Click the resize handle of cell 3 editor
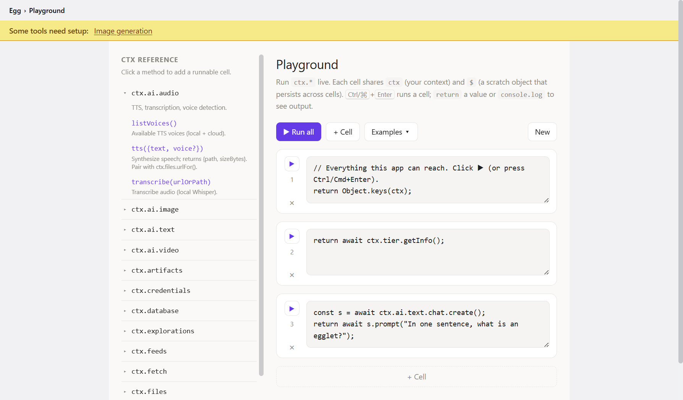683x400 pixels. coord(547,345)
